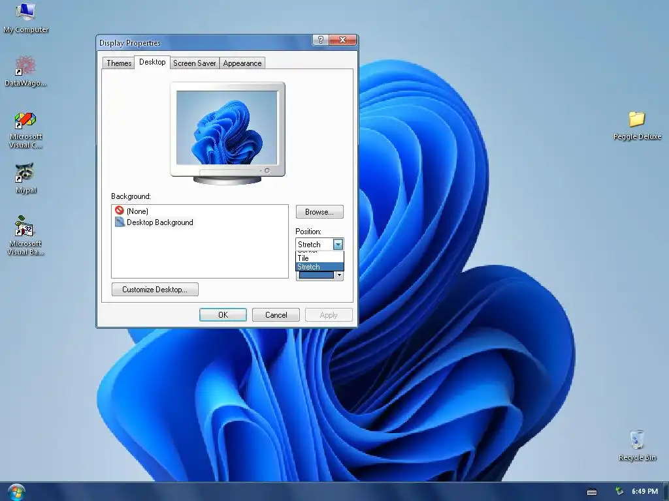Image resolution: width=669 pixels, height=501 pixels.
Task: Open the desktop color picker arrow
Action: click(339, 275)
